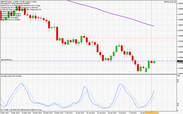183x114 pixels.
Task: Click the 100 level on stochastic scale
Action: coord(179,76)
